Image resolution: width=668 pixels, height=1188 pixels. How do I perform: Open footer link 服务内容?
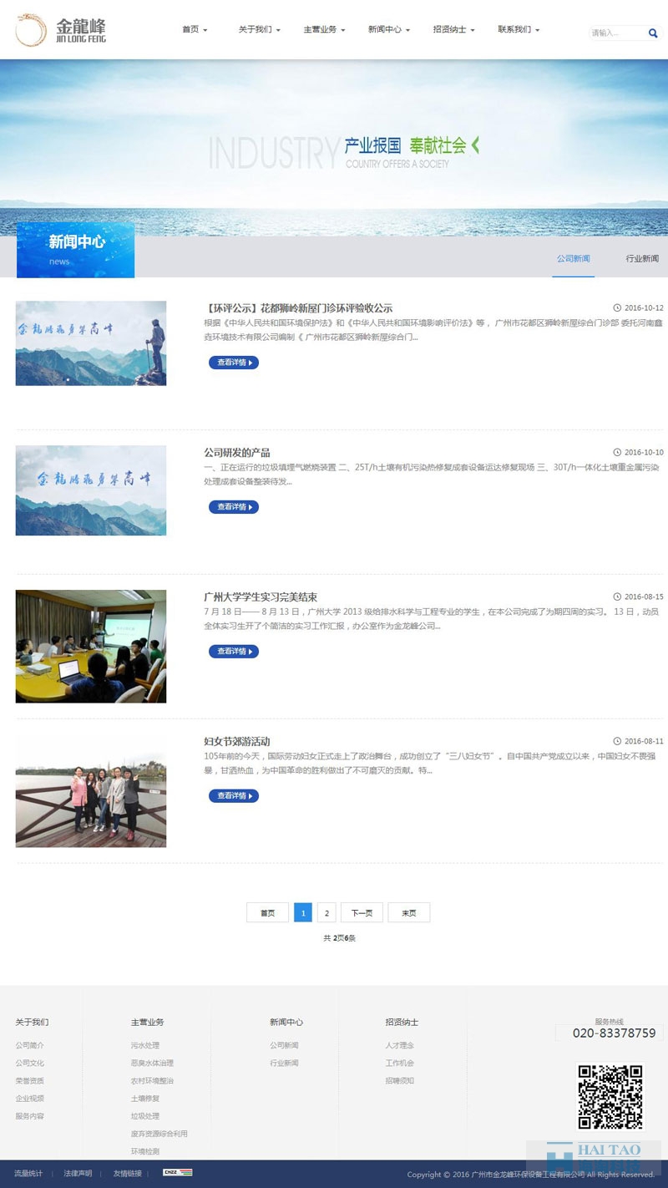[30, 1116]
